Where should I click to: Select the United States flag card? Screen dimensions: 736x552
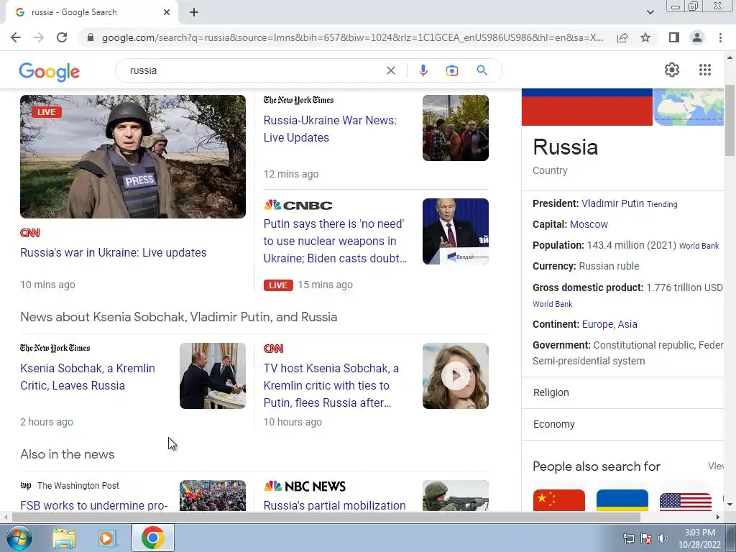[685, 500]
